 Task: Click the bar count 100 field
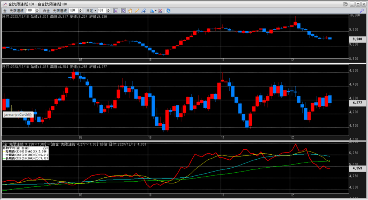102,10
